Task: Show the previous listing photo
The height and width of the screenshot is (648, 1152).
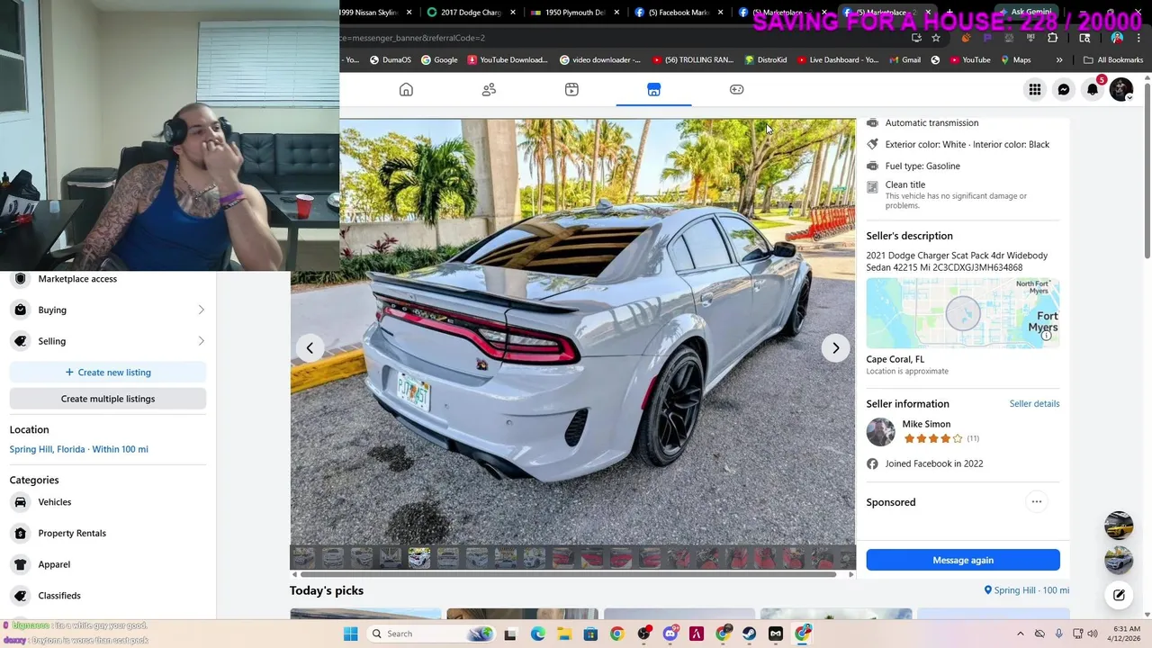Action: point(310,347)
